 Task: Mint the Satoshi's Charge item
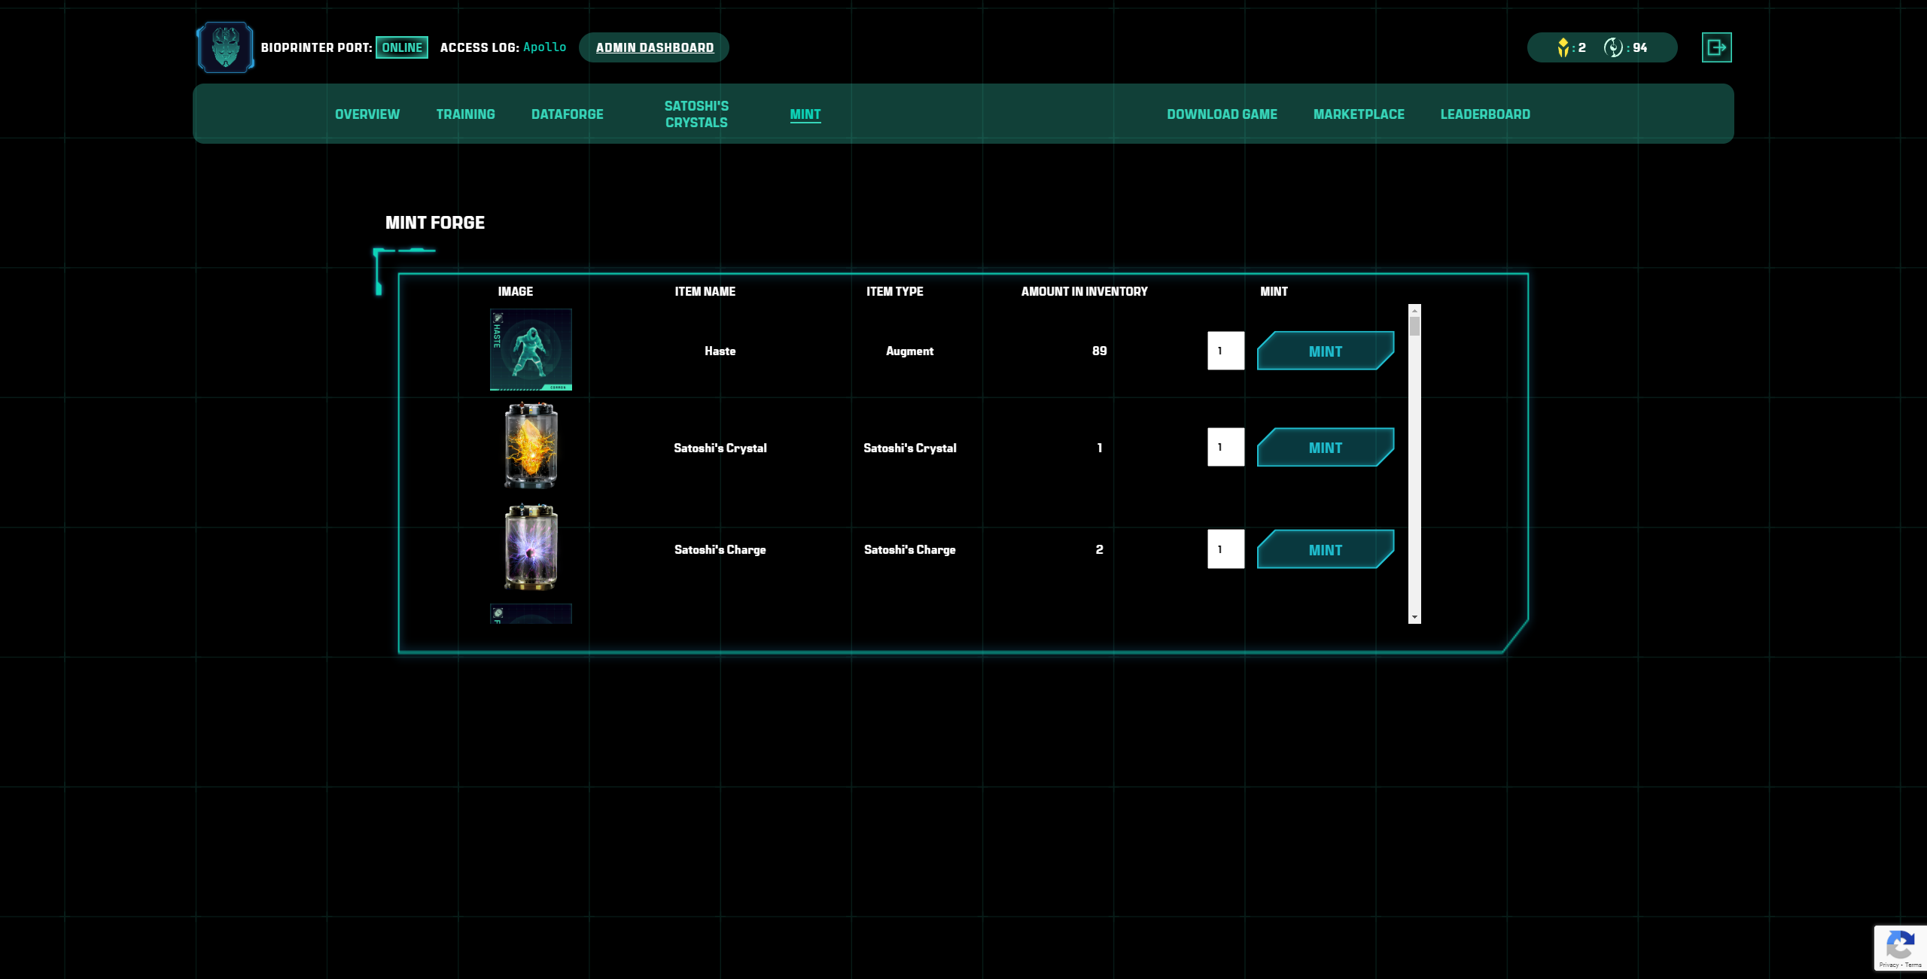pyautogui.click(x=1325, y=550)
